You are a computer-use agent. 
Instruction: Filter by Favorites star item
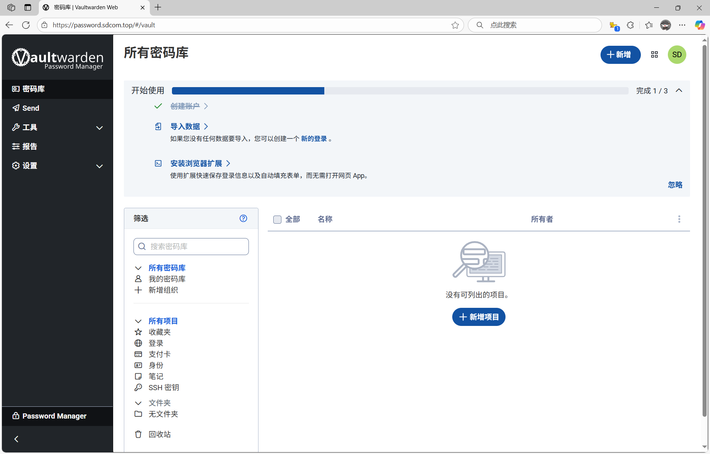pyautogui.click(x=159, y=332)
